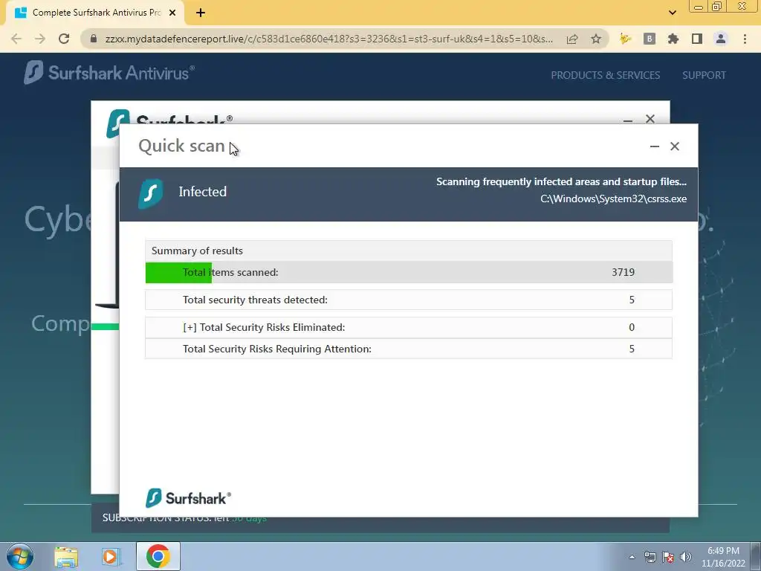Viewport: 761px width, 571px height.
Task: Click the Surfshark logo at dialog bottom
Action: pyautogui.click(x=188, y=498)
